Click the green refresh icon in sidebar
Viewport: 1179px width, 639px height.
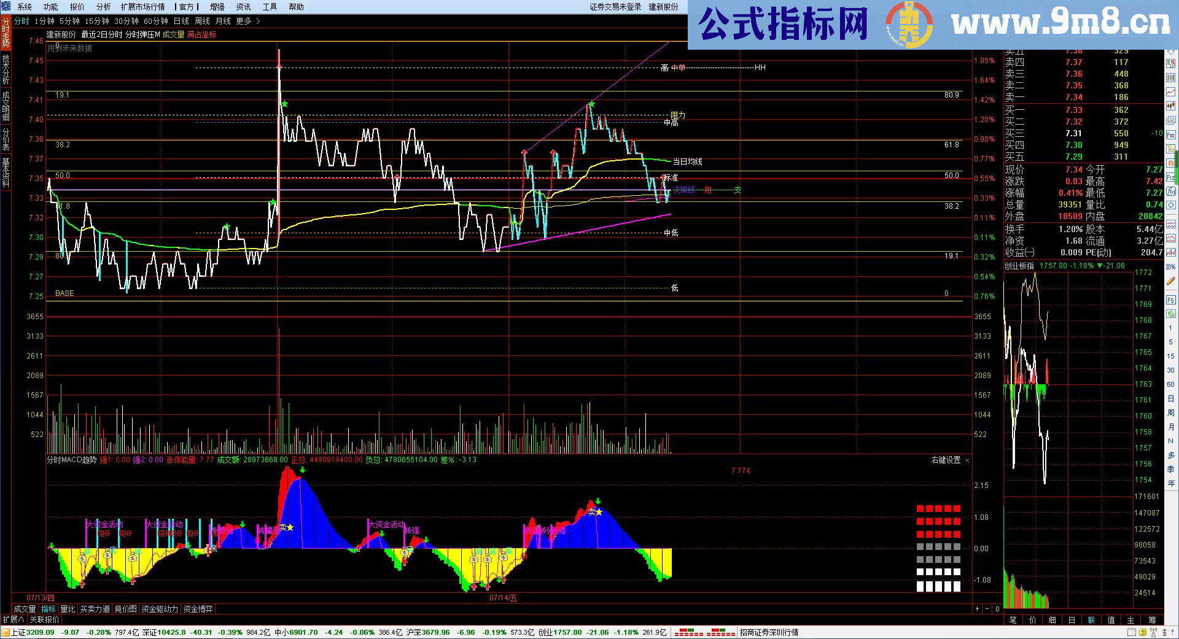pos(1171,314)
